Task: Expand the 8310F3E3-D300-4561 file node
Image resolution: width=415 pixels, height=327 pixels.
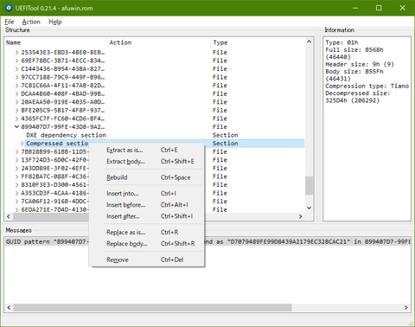Action: click(x=16, y=185)
